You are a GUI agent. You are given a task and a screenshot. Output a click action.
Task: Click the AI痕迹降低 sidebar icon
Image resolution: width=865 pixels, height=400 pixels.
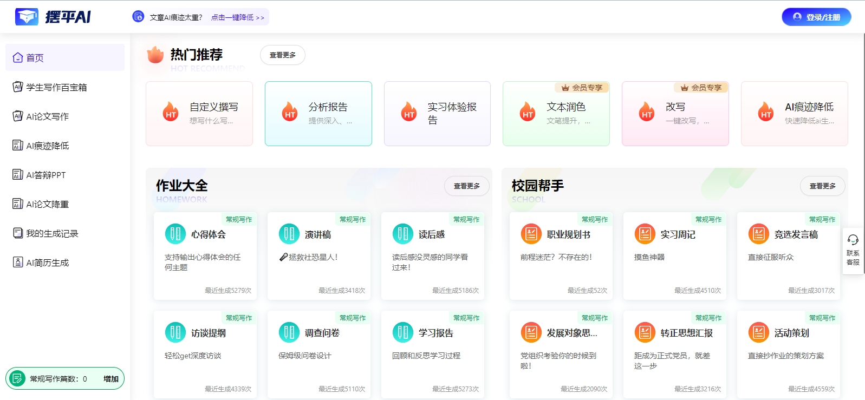point(18,145)
